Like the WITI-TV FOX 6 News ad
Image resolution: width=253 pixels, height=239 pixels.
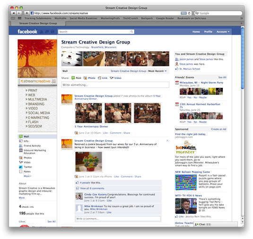[181, 217]
